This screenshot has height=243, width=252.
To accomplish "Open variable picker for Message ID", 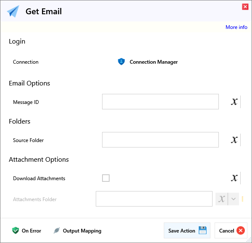I will point(234,102).
